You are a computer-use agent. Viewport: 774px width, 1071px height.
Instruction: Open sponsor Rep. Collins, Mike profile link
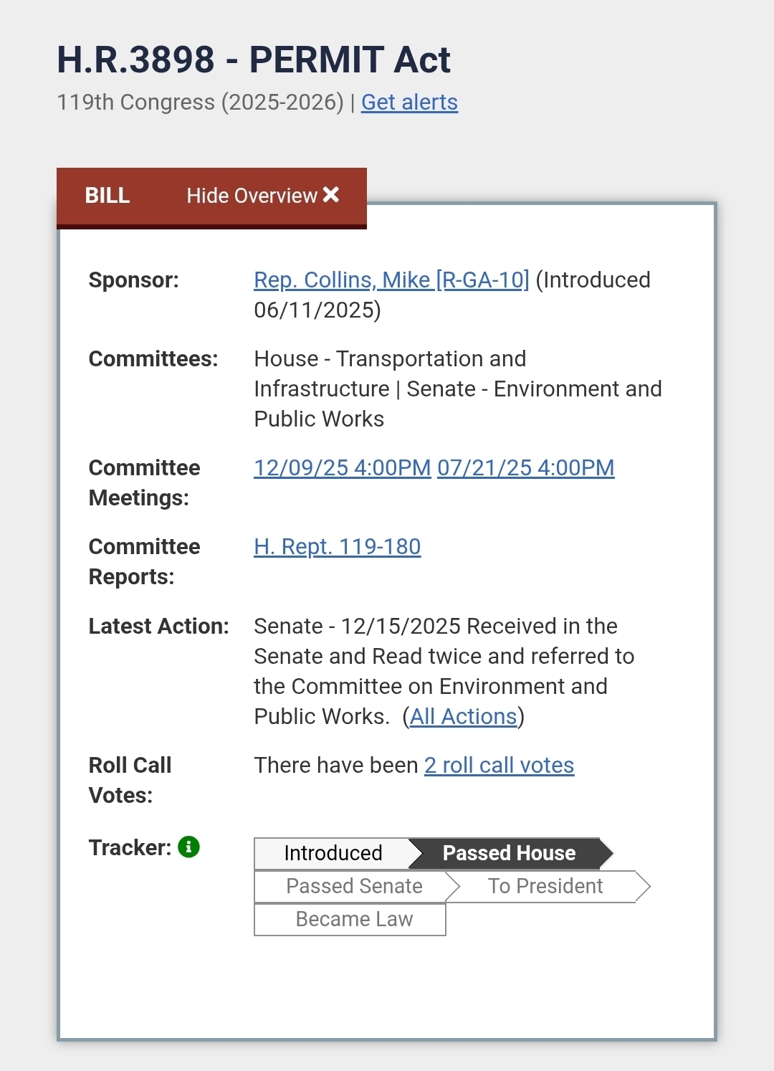coord(391,280)
